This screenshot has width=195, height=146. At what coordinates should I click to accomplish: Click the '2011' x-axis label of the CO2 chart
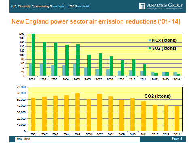(x=143, y=134)
